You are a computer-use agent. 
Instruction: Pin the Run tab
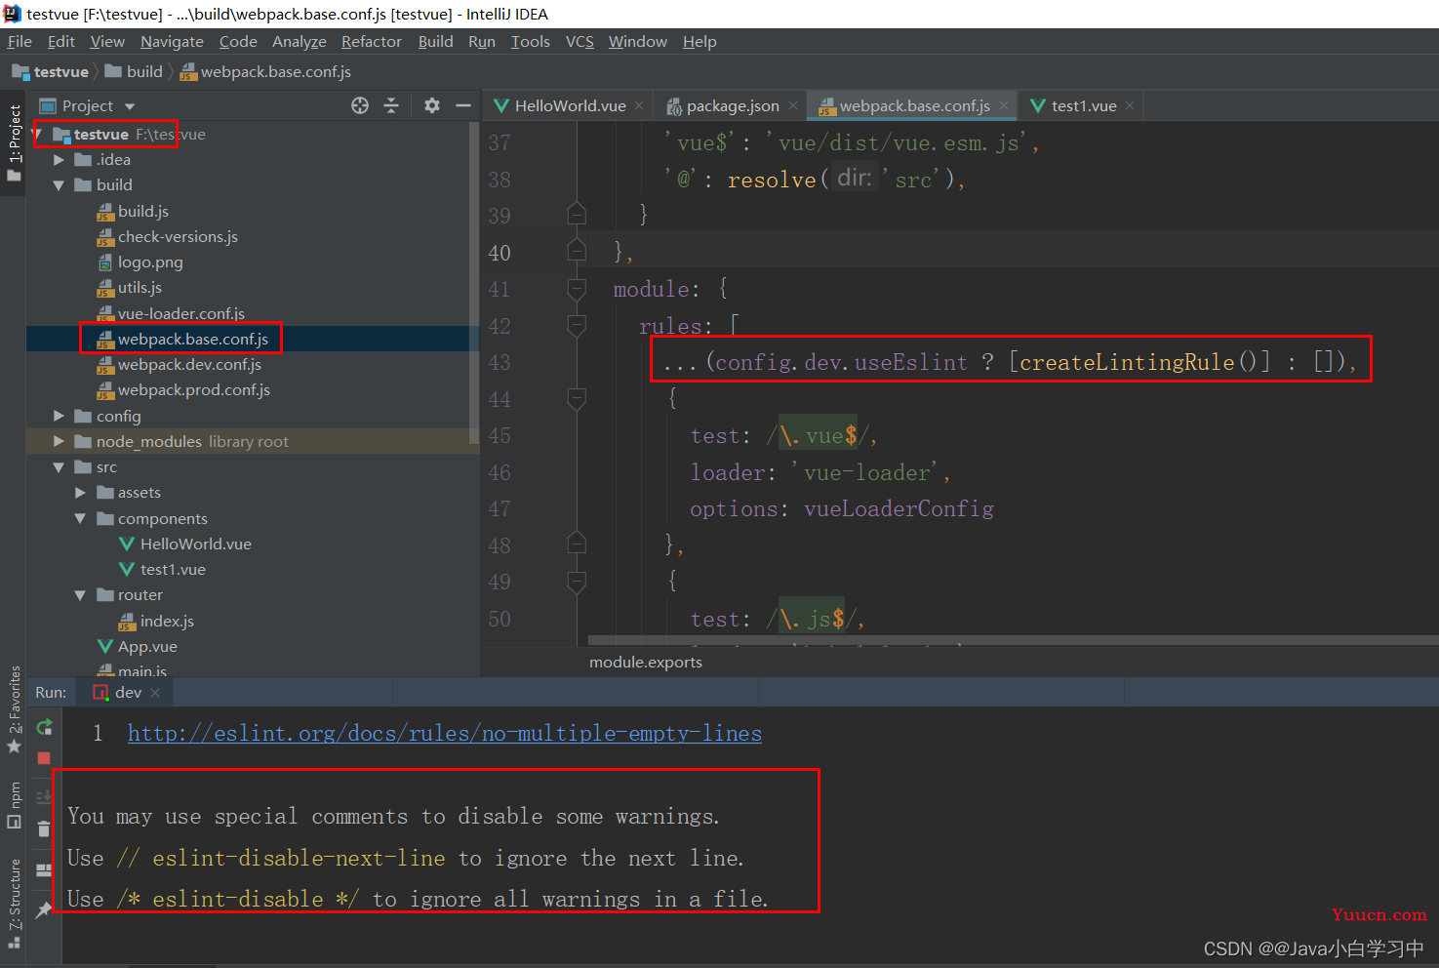(x=44, y=910)
